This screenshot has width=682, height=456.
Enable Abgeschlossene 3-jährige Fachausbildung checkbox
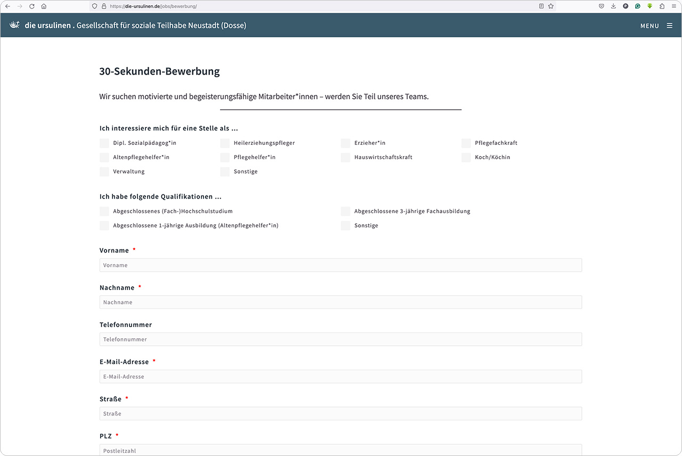(346, 211)
